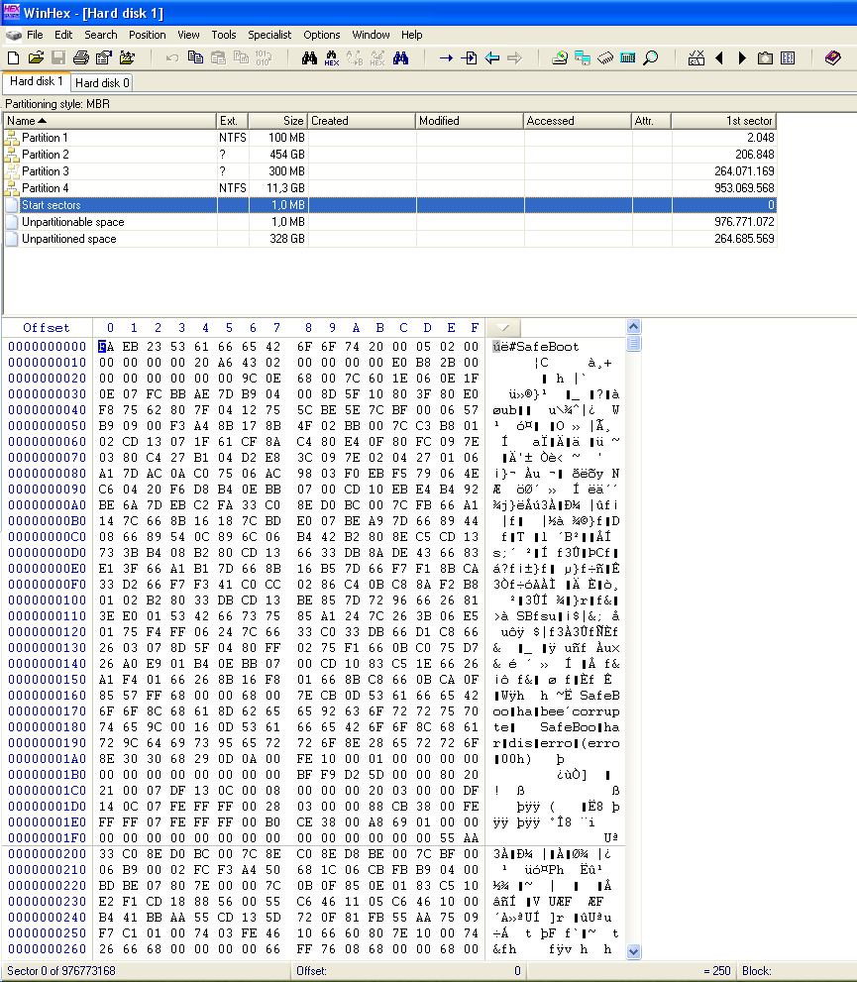Select the Unpartitionable space entry
The width and height of the screenshot is (857, 982).
click(x=390, y=222)
